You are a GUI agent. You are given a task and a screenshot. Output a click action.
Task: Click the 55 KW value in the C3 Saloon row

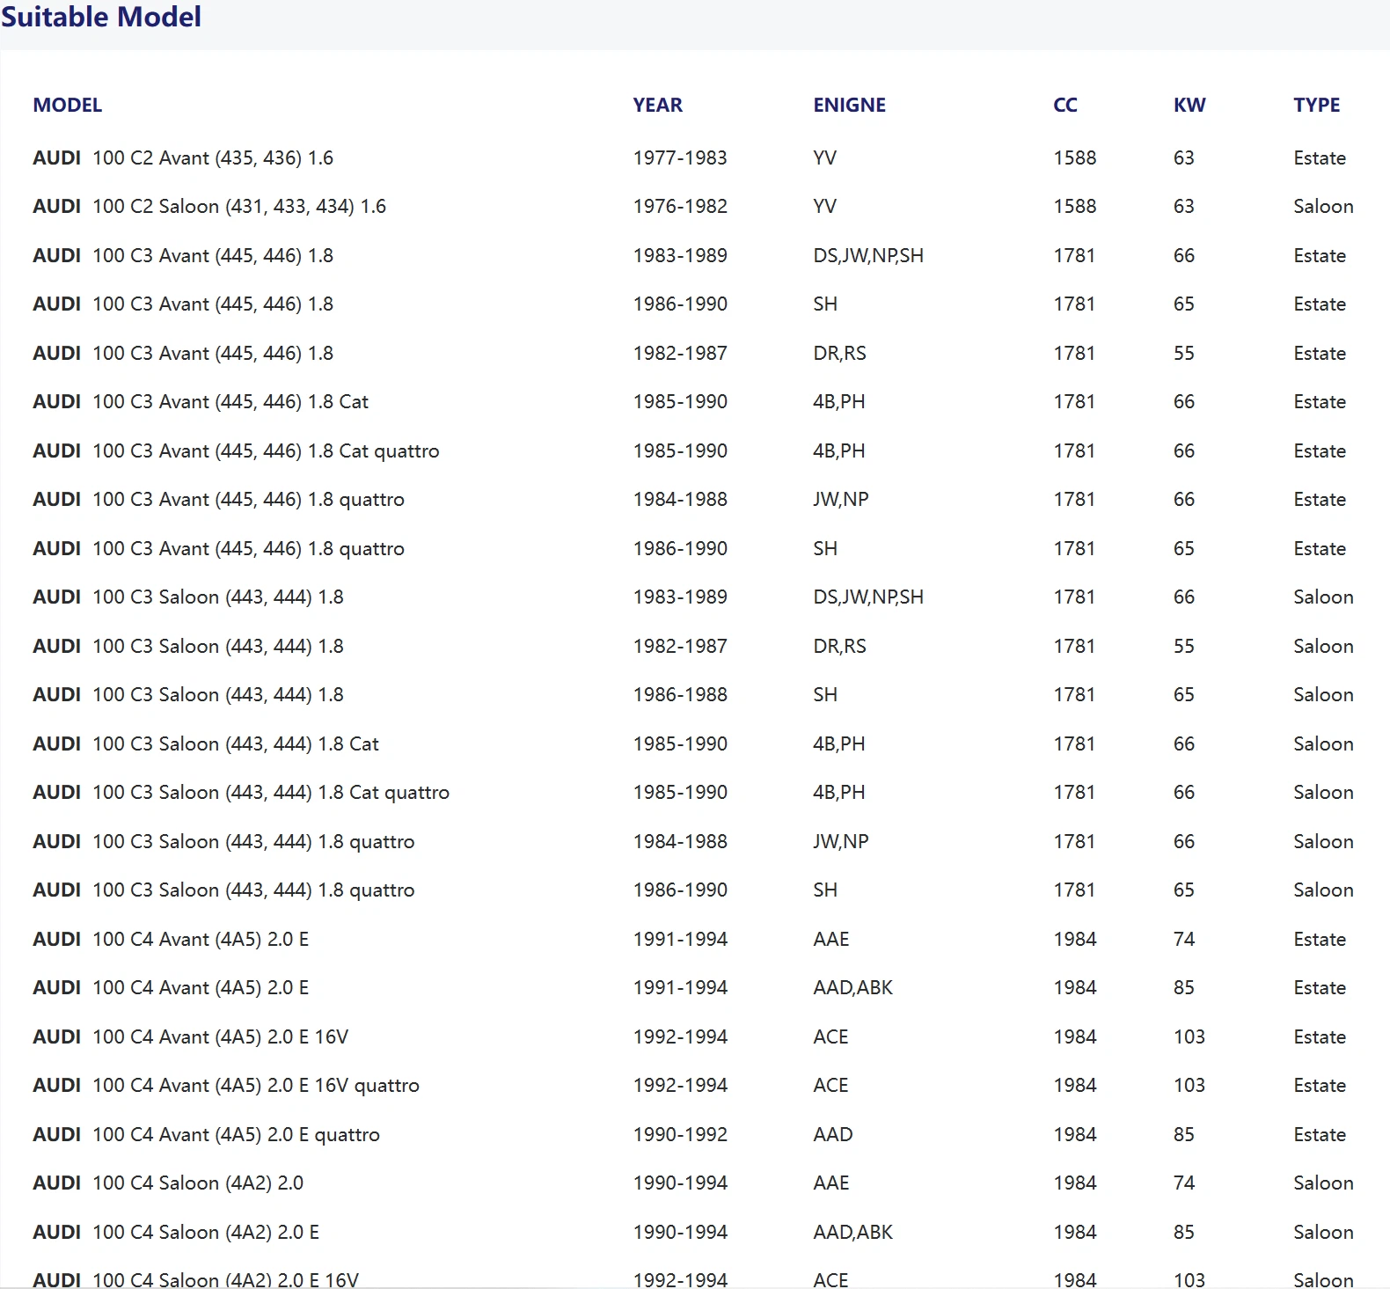1184,647
